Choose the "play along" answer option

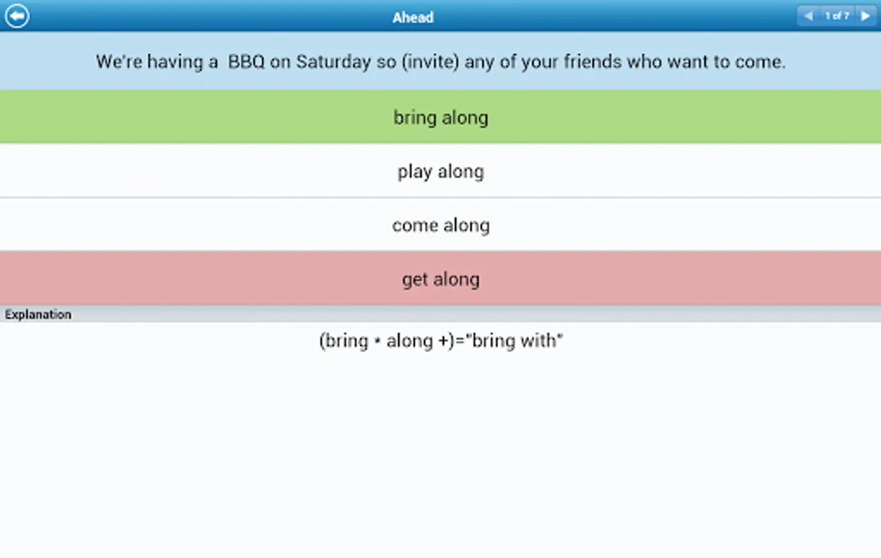[x=440, y=171]
